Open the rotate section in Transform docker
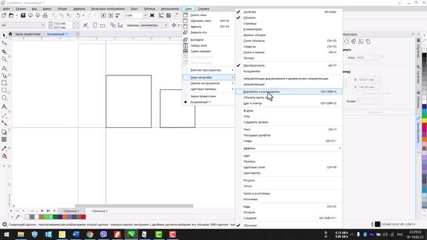This screenshot has width=427, height=240. (346, 41)
